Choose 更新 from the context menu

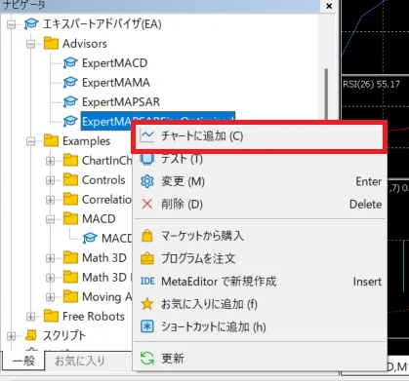pos(260,359)
